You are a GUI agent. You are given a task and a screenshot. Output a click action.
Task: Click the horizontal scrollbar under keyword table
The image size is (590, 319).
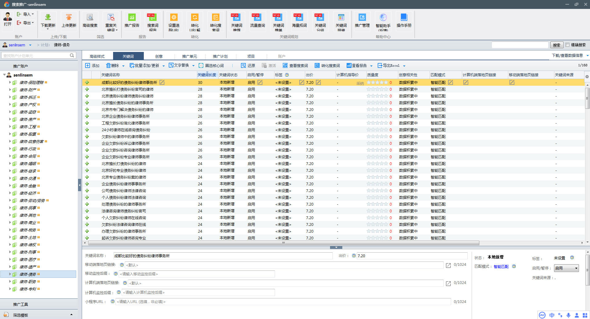point(283,243)
